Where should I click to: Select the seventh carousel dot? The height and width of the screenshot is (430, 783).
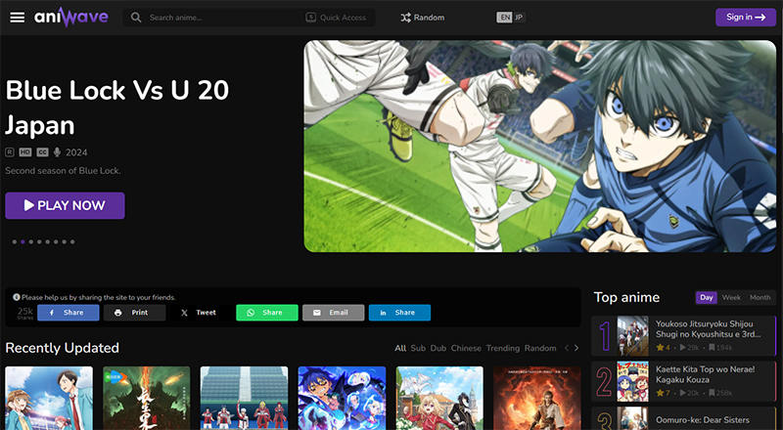coord(64,242)
